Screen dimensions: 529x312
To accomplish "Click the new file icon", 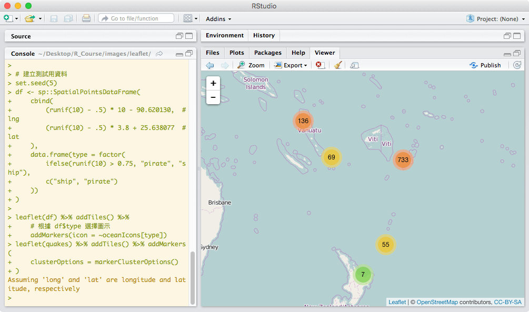I will pos(8,18).
